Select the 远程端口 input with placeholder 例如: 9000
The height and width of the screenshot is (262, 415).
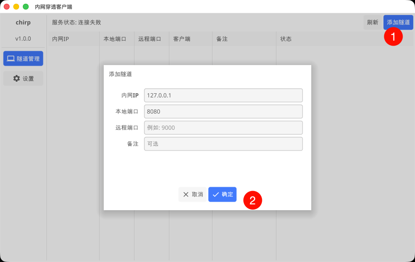(x=223, y=128)
